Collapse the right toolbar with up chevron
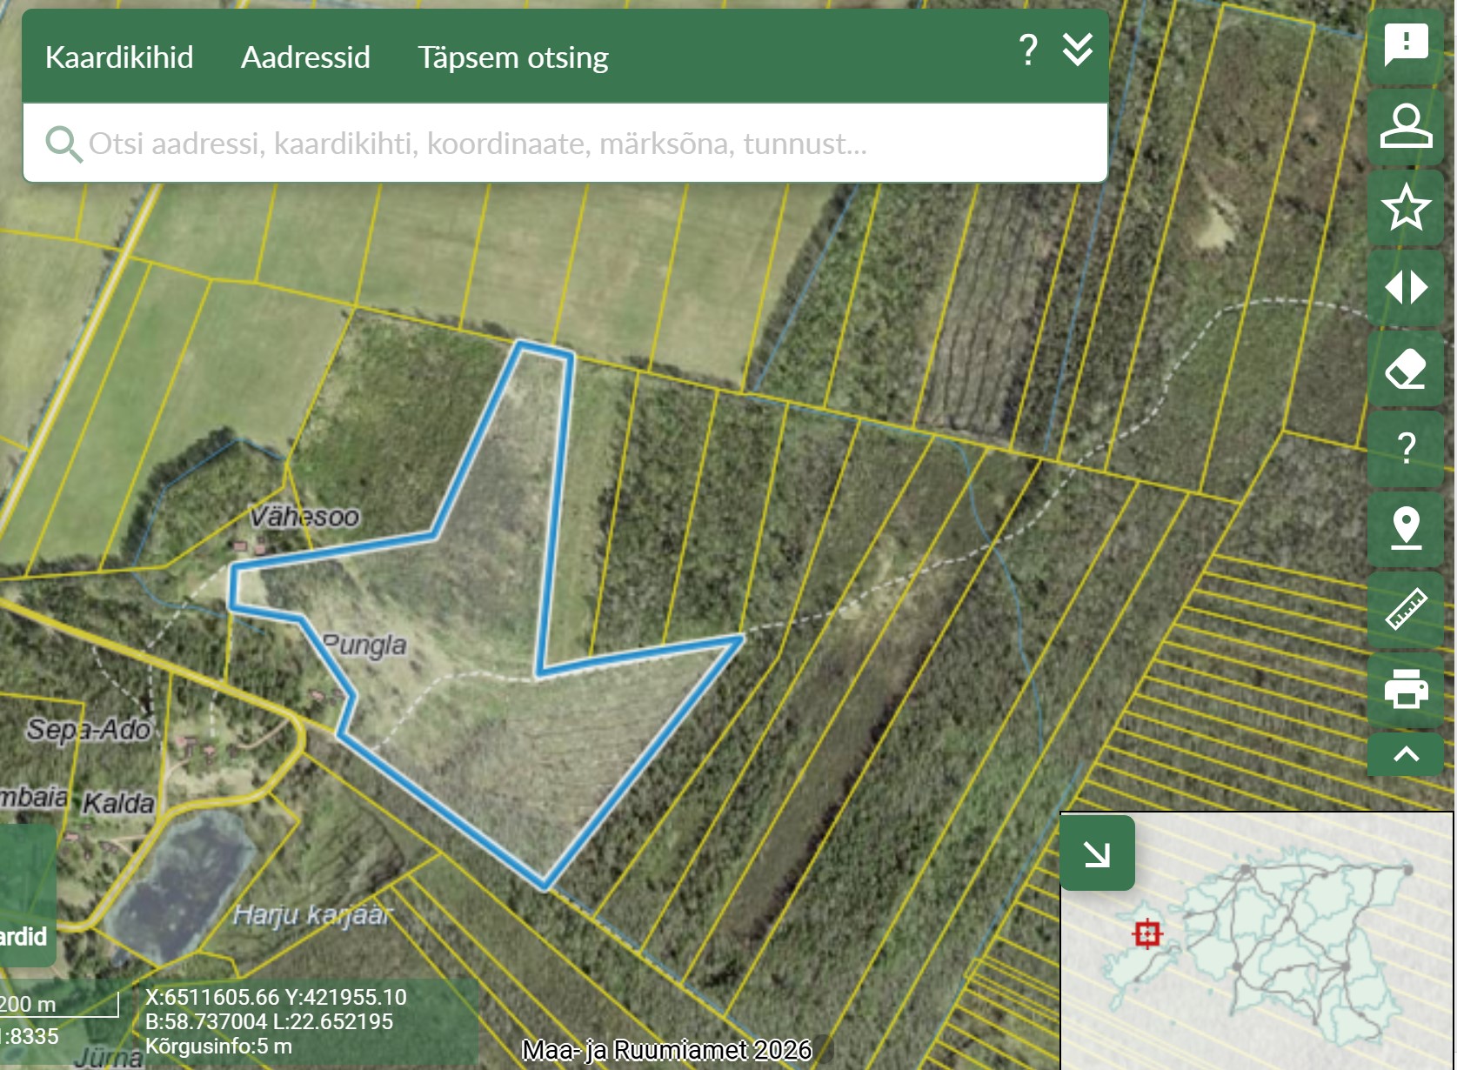 pyautogui.click(x=1406, y=754)
